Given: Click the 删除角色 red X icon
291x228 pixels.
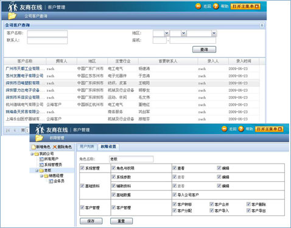Looking at the screenshot, I should click(x=55, y=147).
